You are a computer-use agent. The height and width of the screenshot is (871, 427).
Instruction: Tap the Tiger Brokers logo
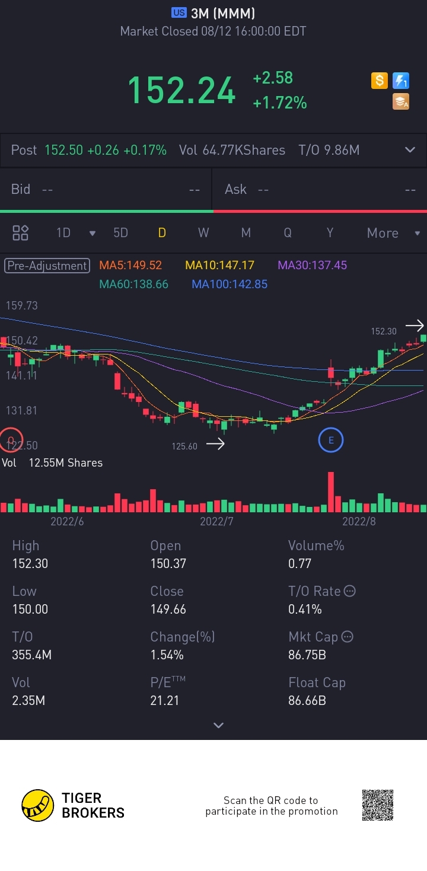(x=73, y=805)
